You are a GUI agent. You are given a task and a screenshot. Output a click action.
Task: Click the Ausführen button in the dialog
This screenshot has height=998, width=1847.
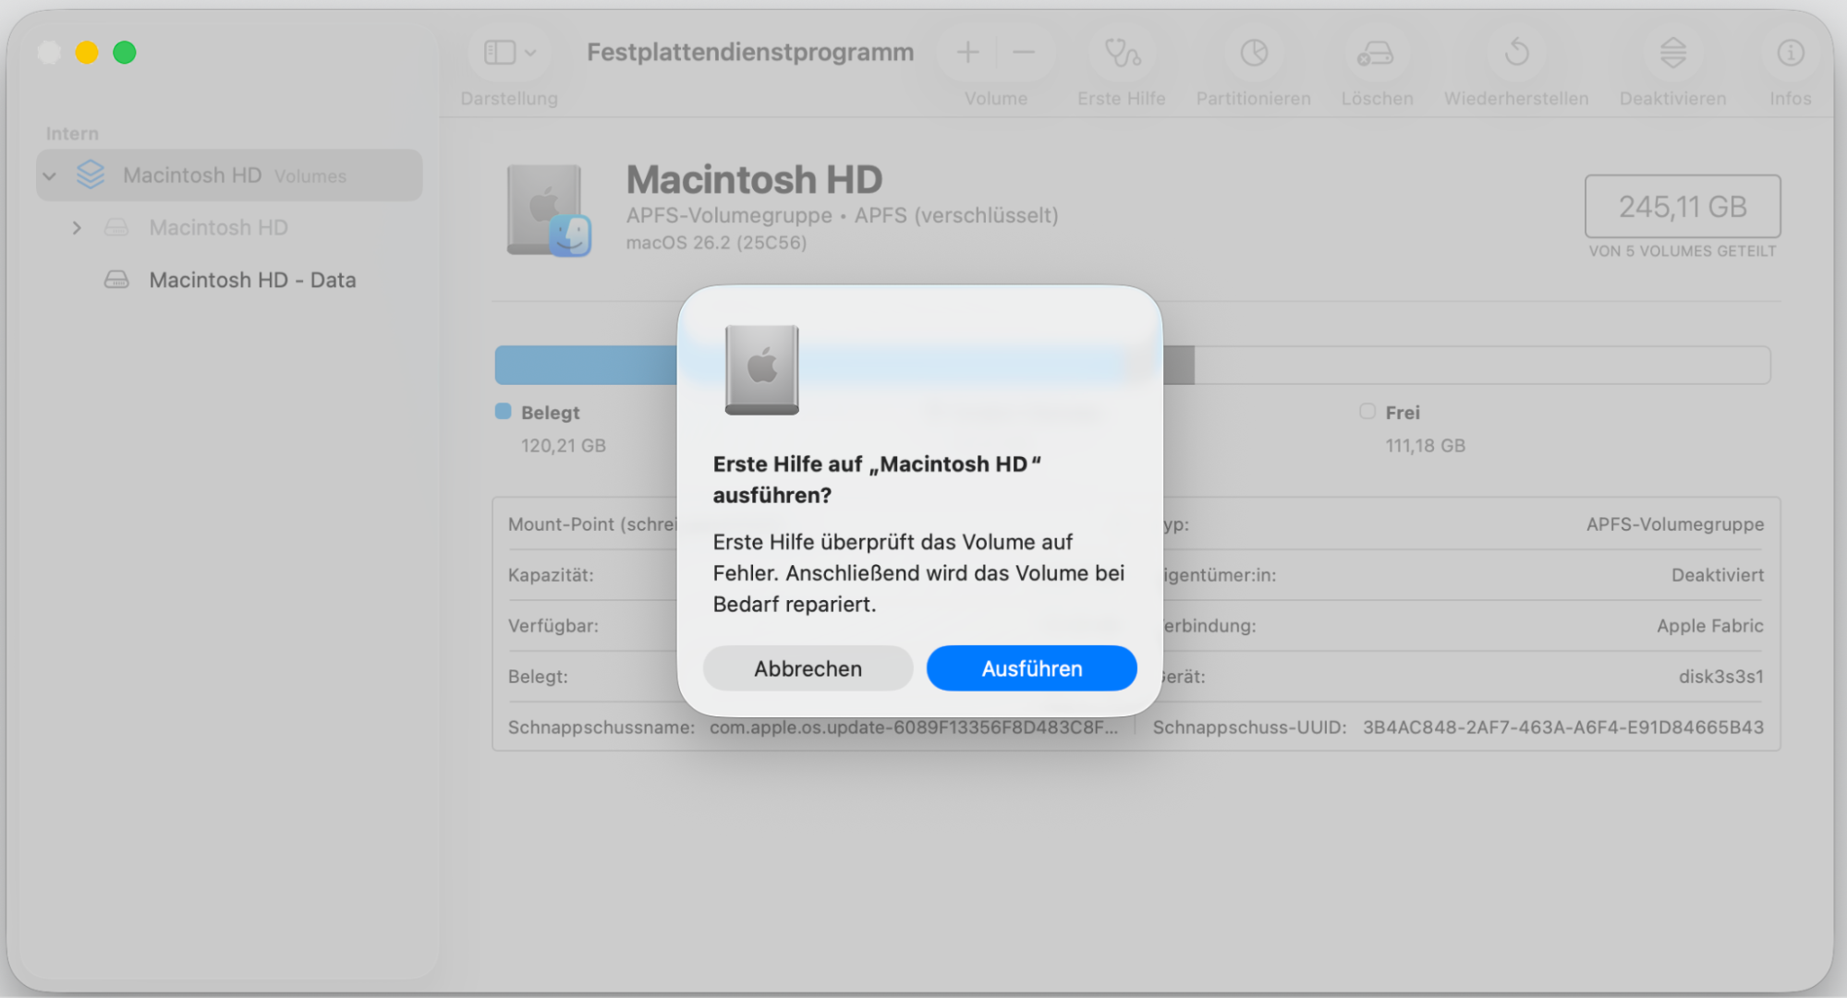coord(1031,668)
